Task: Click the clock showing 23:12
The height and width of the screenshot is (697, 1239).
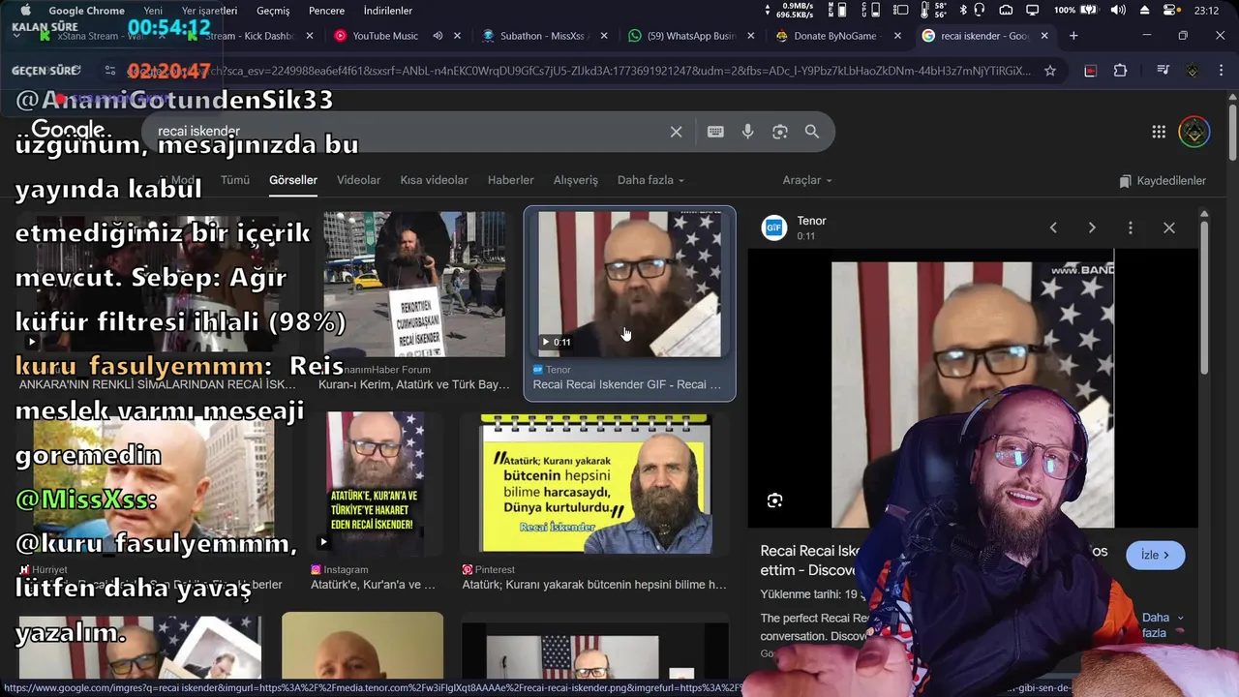Action: [x=1206, y=11]
